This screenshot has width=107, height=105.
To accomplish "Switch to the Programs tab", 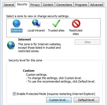I will click(x=81, y=5).
